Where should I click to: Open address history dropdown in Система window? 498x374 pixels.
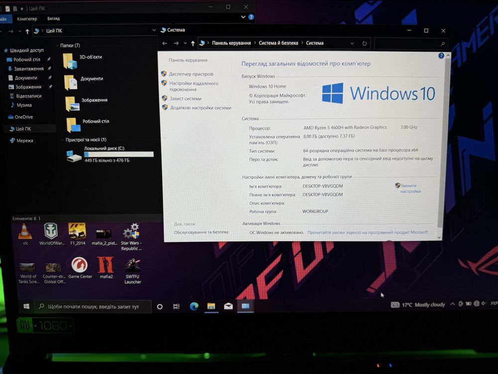[x=352, y=43]
